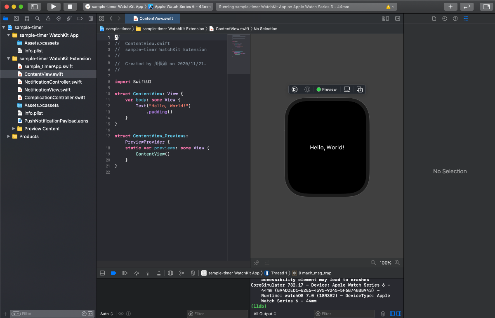Open the Issue navigator warning icon
The height and width of the screenshot is (318, 495).
click(x=48, y=19)
